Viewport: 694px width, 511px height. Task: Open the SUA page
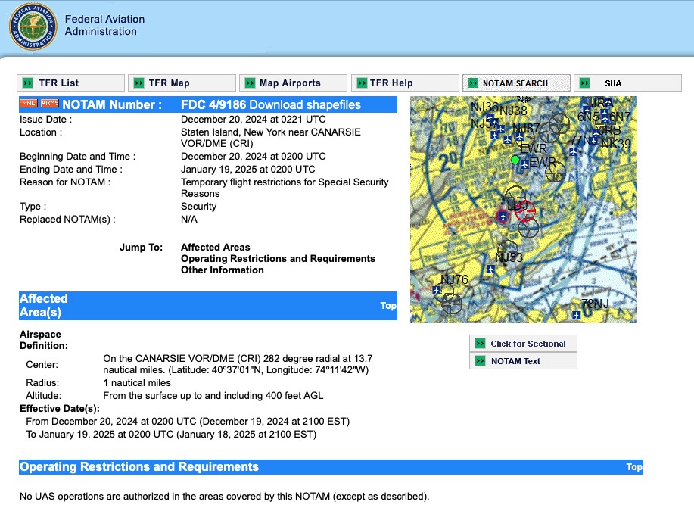pos(627,83)
